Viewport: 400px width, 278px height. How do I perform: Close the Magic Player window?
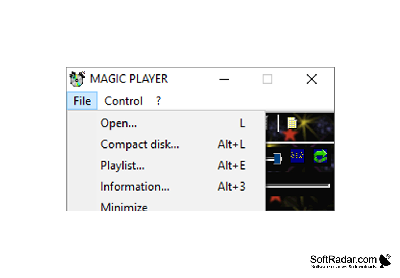point(311,79)
